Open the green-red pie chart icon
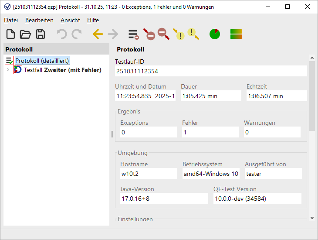The width and height of the screenshot is (318, 240). (x=215, y=34)
